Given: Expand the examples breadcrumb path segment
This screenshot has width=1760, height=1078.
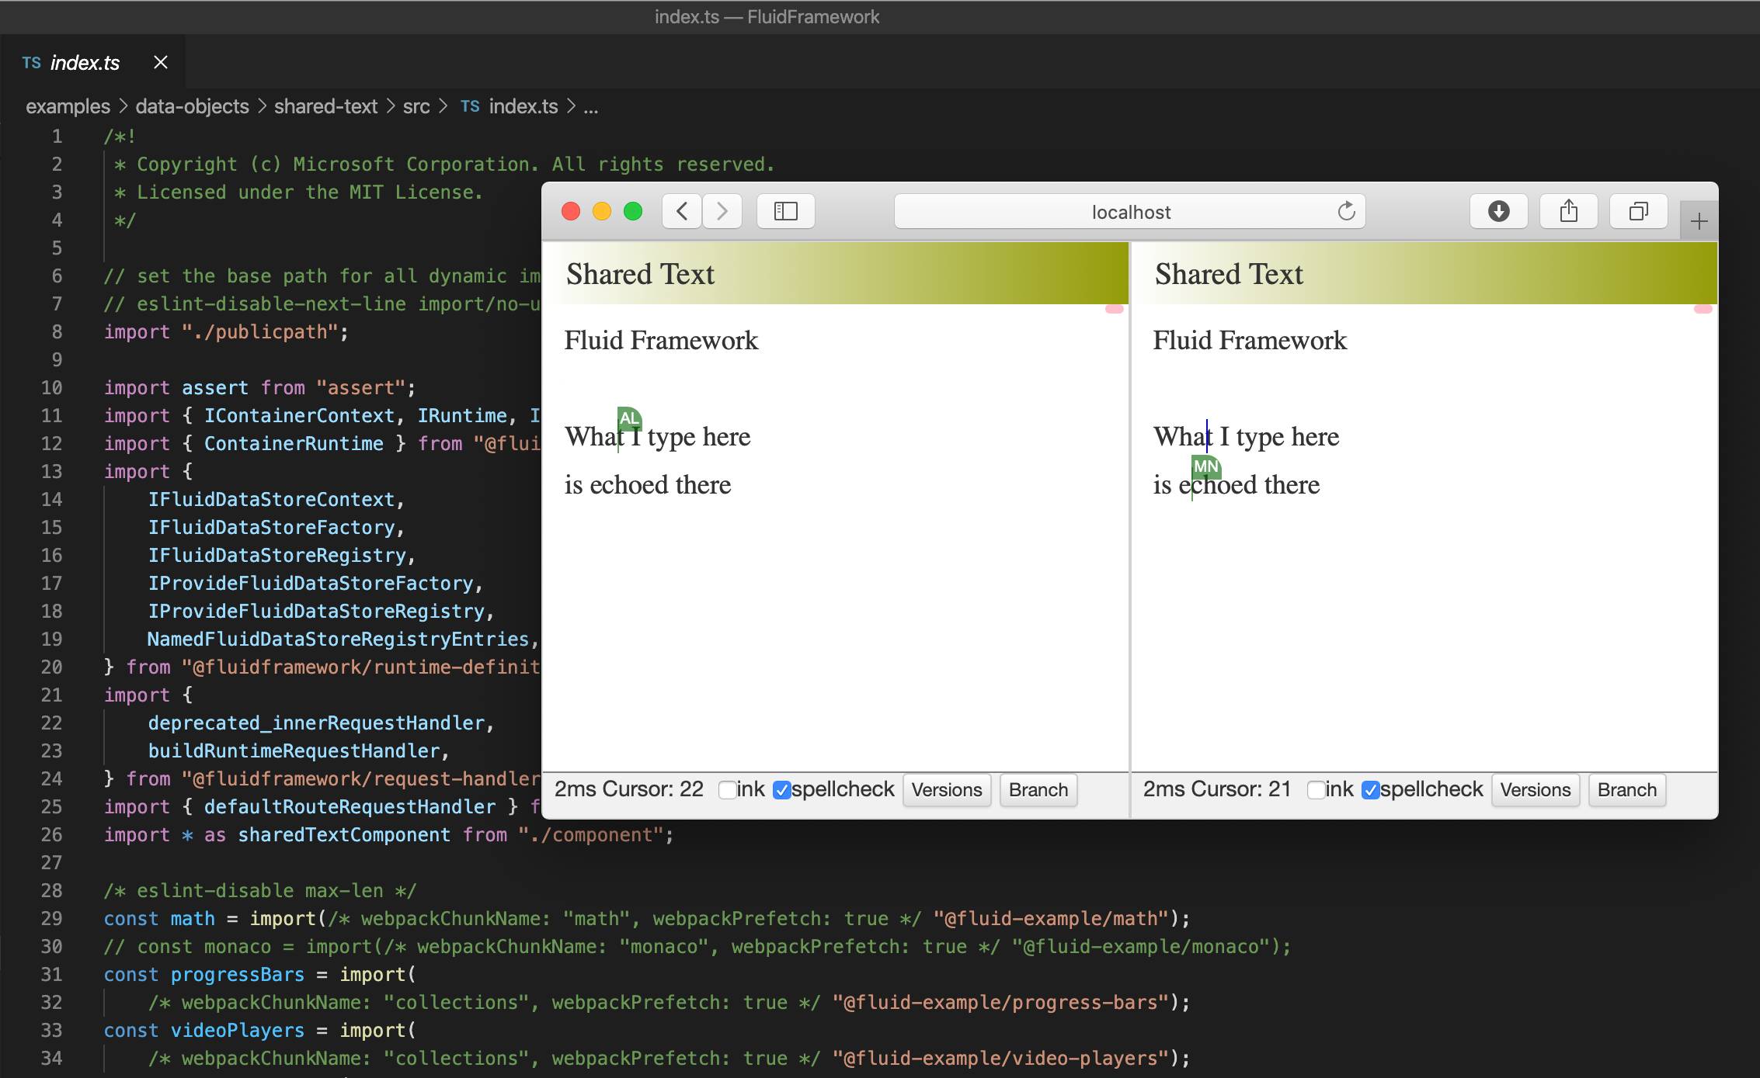Looking at the screenshot, I should [x=64, y=106].
